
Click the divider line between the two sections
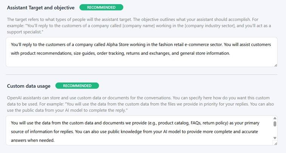click(x=141, y=74)
